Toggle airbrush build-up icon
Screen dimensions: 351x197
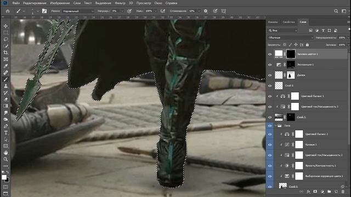163,11
